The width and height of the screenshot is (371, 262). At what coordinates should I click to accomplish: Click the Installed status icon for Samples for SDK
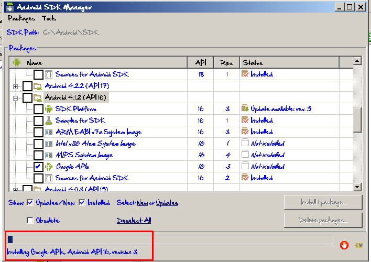(x=245, y=120)
